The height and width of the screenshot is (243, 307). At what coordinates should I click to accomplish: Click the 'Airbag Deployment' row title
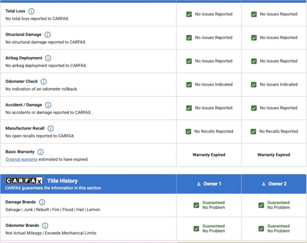[24, 58]
